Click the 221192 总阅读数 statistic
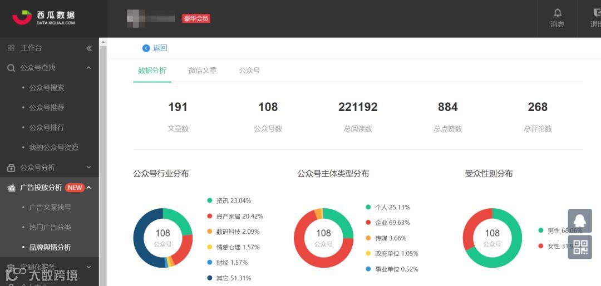 [358, 117]
